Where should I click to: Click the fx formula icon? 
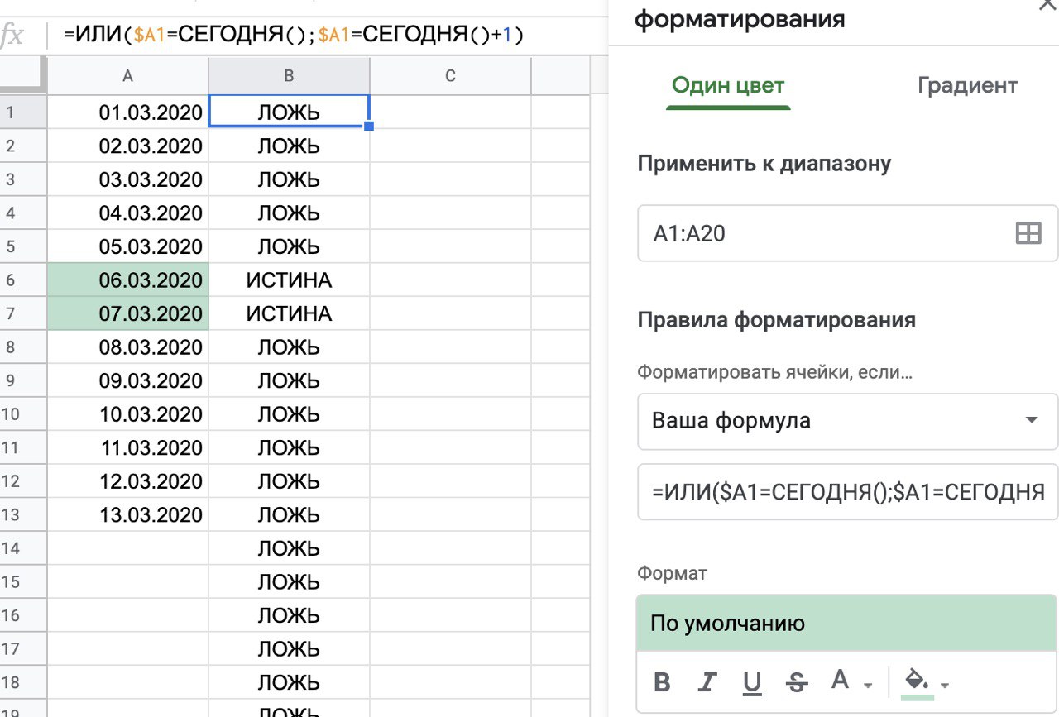(x=12, y=36)
